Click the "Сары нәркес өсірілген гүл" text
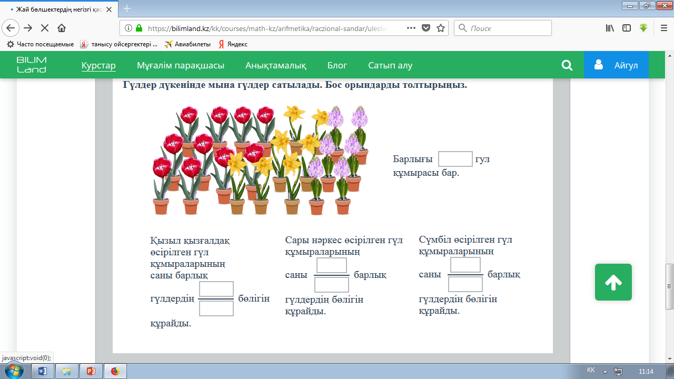This screenshot has height=379, width=674. coord(344,240)
